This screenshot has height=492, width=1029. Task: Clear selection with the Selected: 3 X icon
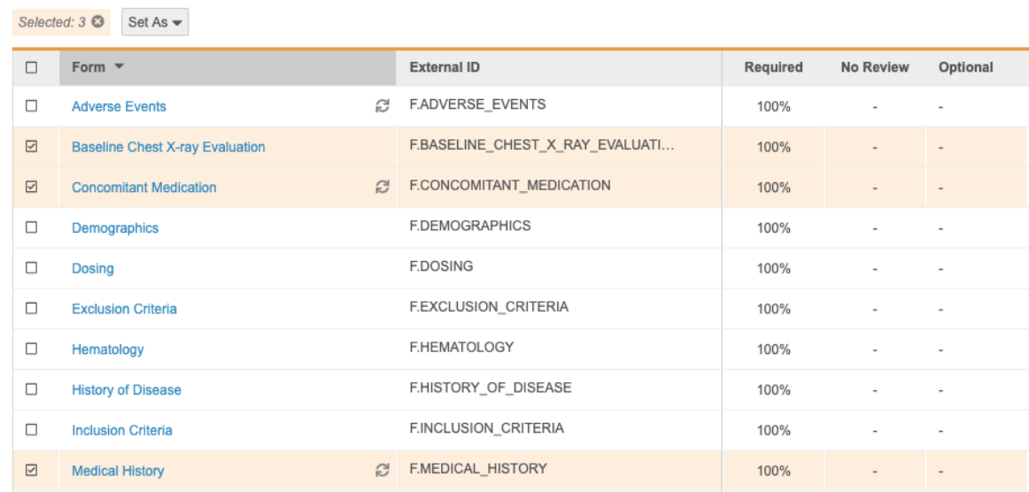click(x=97, y=21)
